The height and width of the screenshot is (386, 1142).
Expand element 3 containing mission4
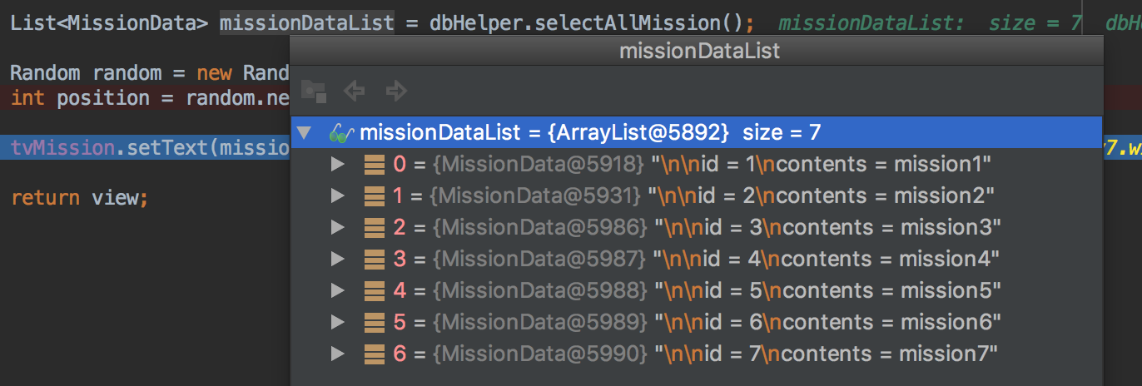tap(337, 260)
